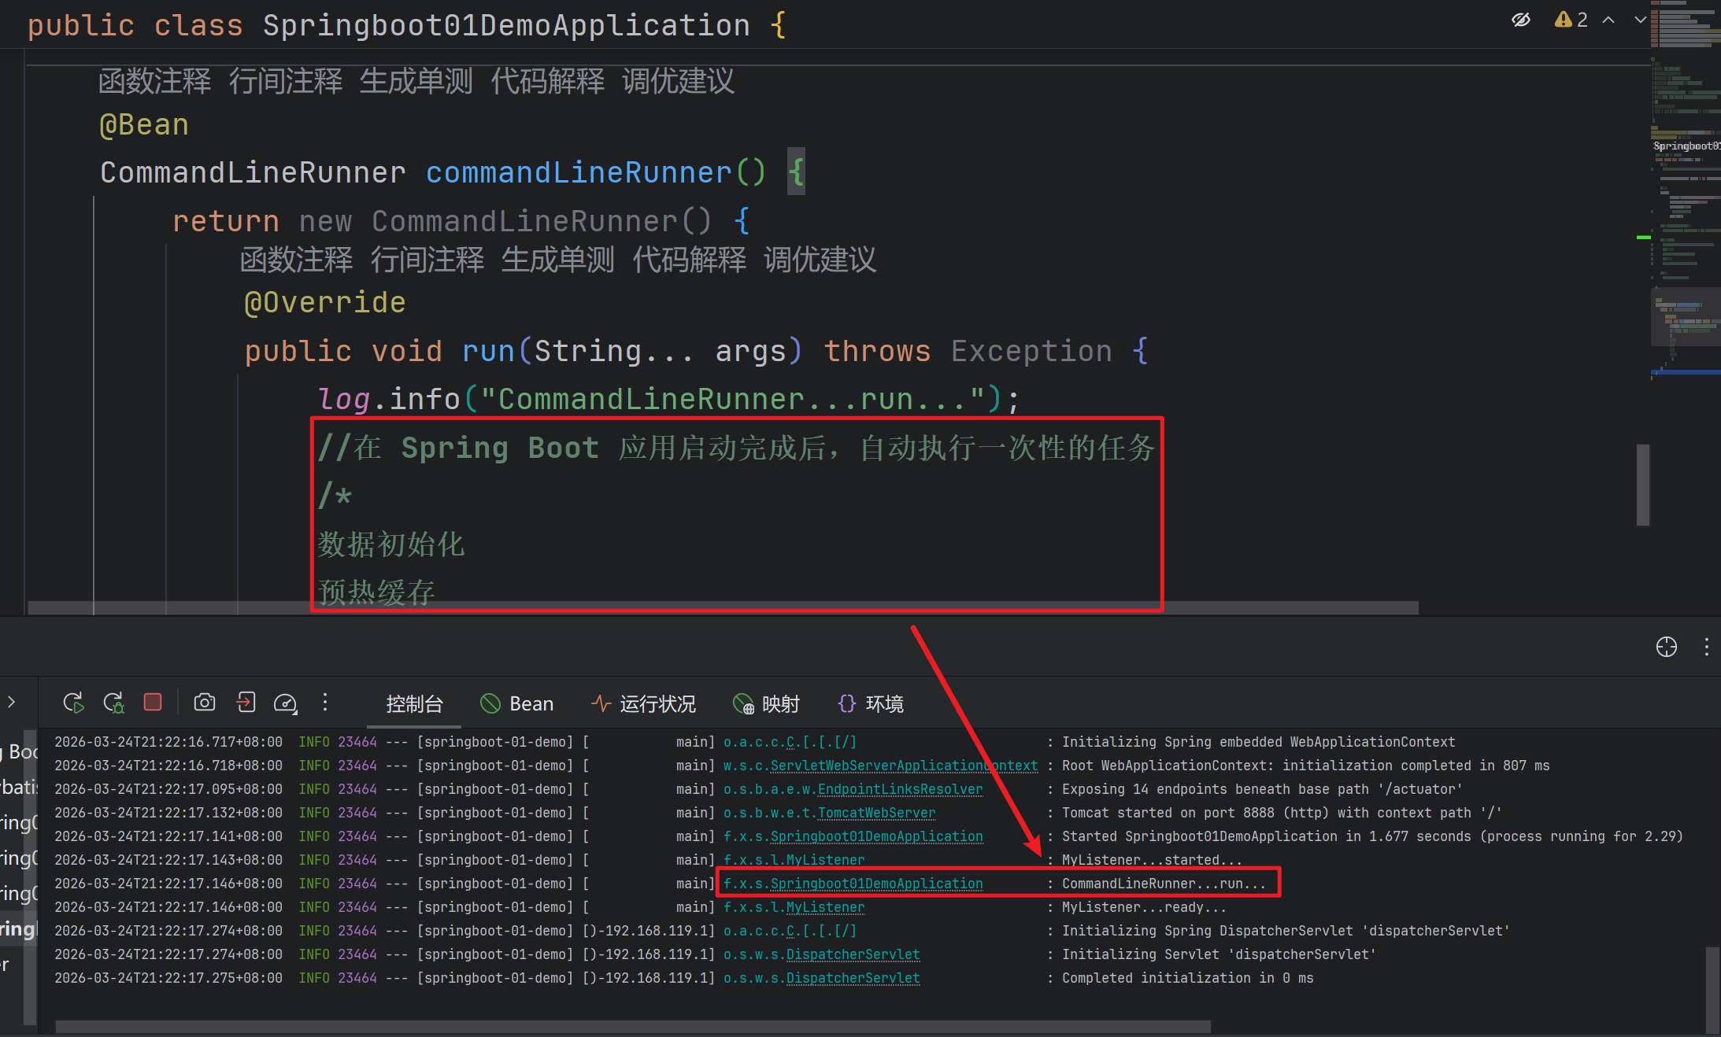Stop the running application
This screenshot has height=1037, width=1721.
pos(153,702)
